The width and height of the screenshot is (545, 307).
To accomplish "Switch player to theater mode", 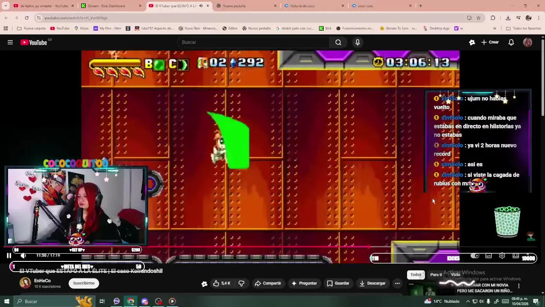I will (x=516, y=256).
